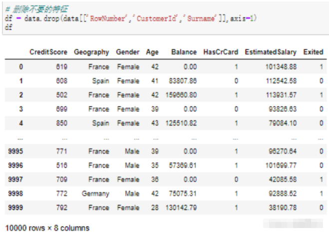Click the EstimatedSalary column header
This screenshot has width=329, height=234.
point(271,52)
